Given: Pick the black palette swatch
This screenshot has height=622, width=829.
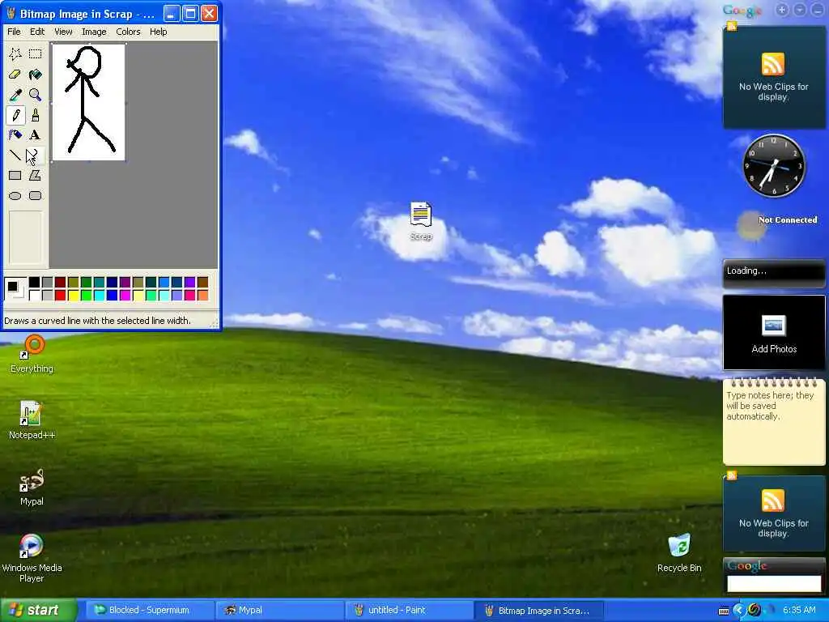Looking at the screenshot, I should pyautogui.click(x=34, y=283).
